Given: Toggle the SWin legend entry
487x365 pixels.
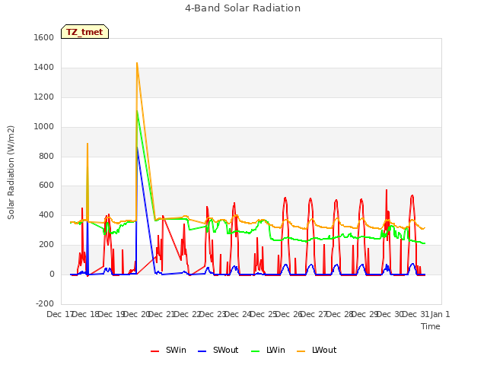Looking at the screenshot, I should (168, 350).
